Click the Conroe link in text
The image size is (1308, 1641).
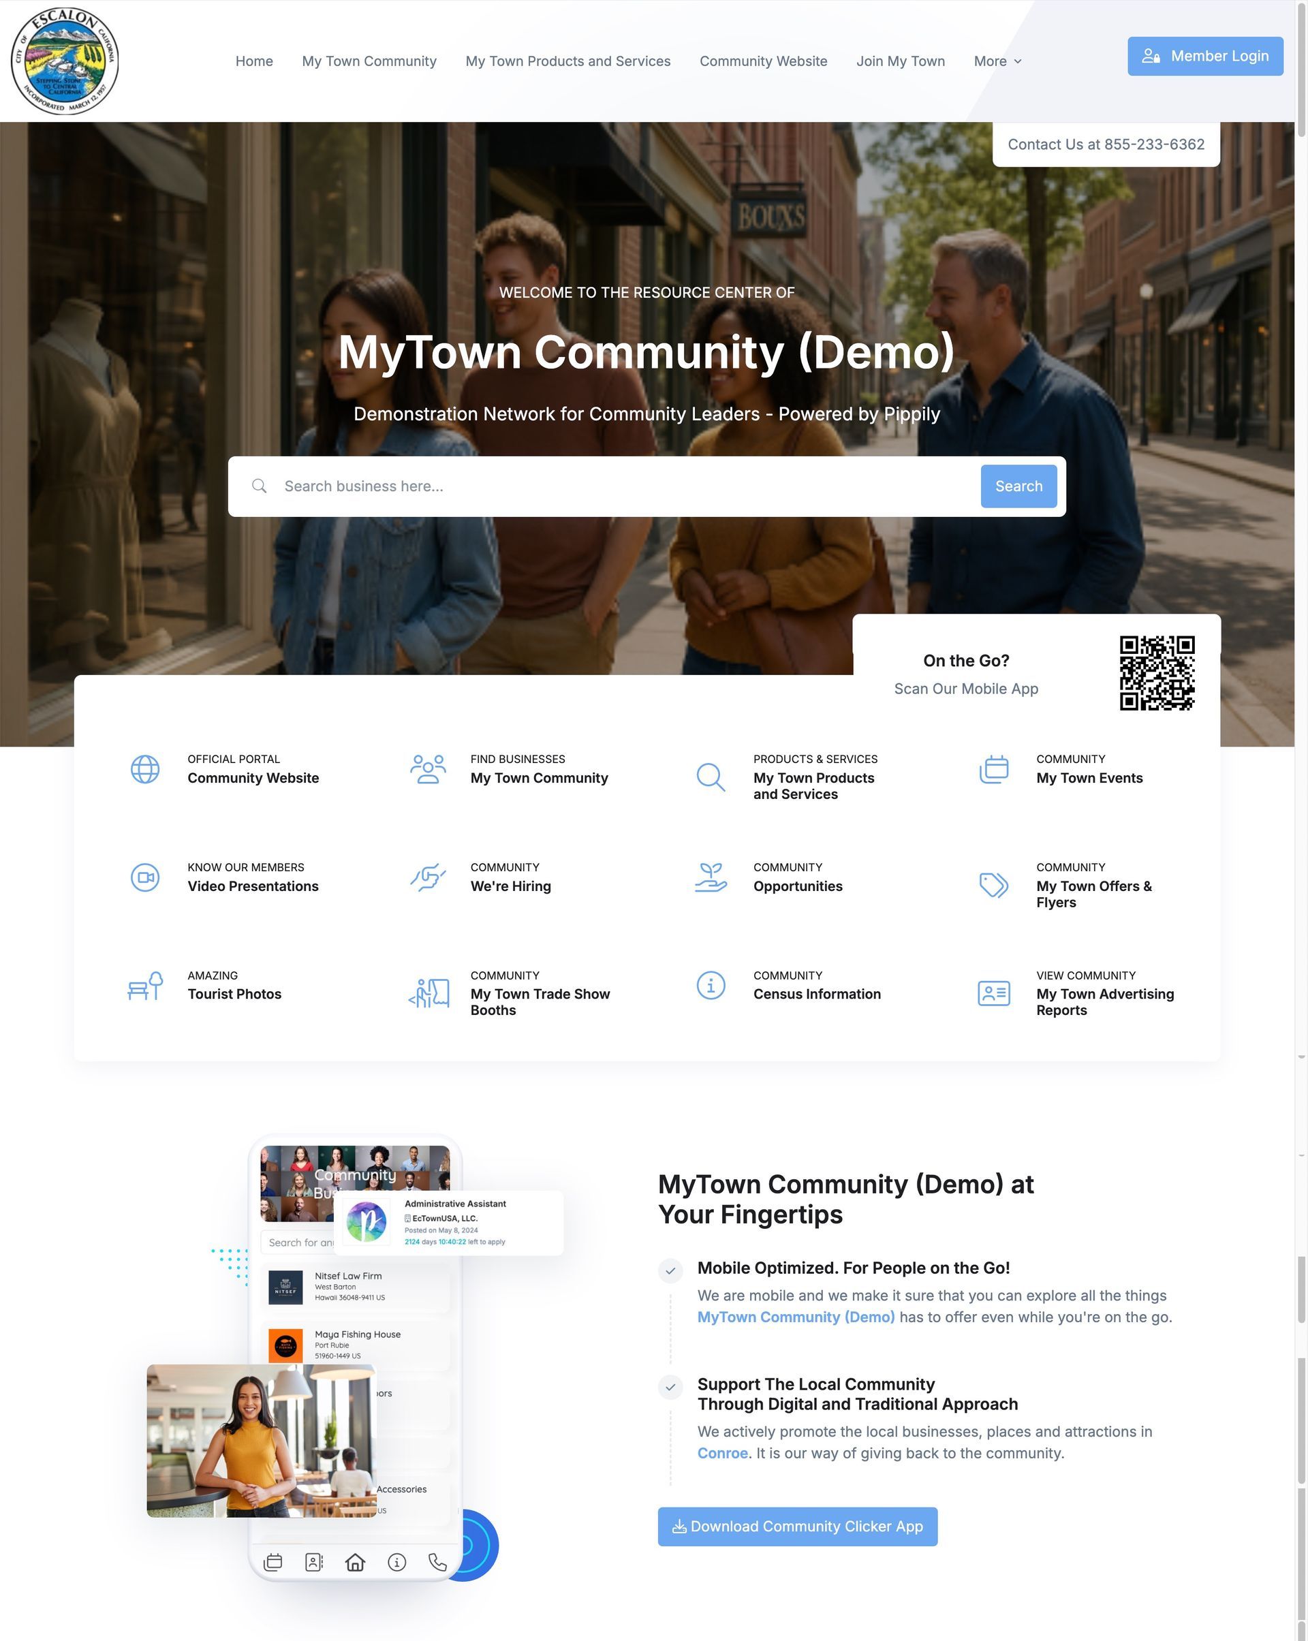[721, 1453]
